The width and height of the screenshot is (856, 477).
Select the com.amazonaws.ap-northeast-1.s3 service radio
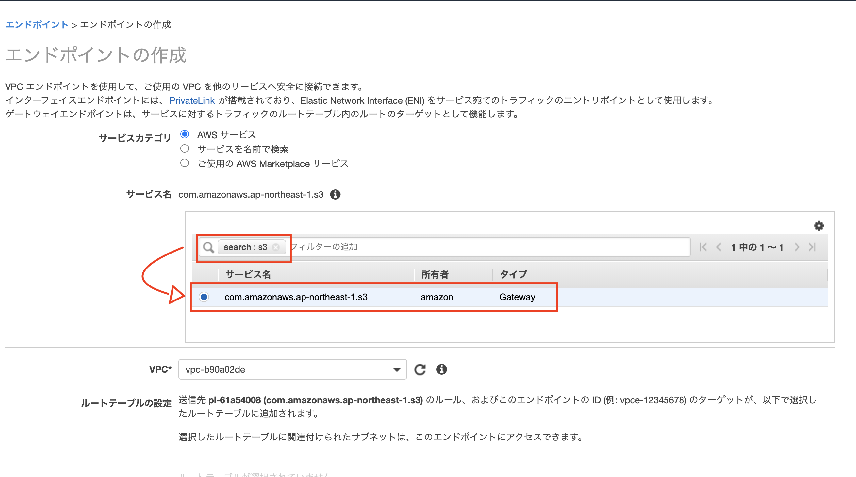tap(204, 297)
